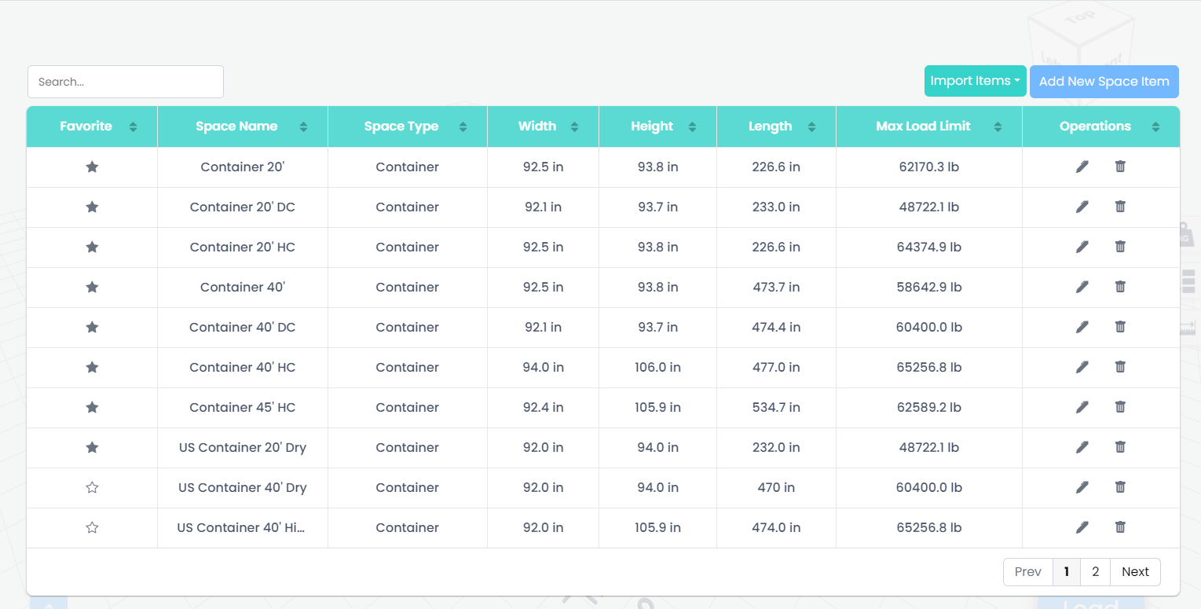Edit the Container 40' HC row
1201x609 pixels.
pyautogui.click(x=1082, y=367)
